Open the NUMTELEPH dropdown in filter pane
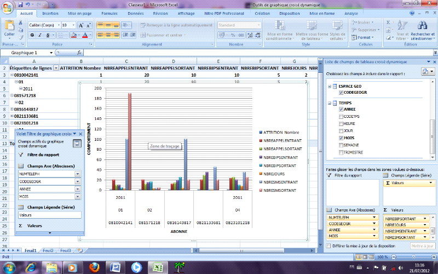 pos(77,173)
